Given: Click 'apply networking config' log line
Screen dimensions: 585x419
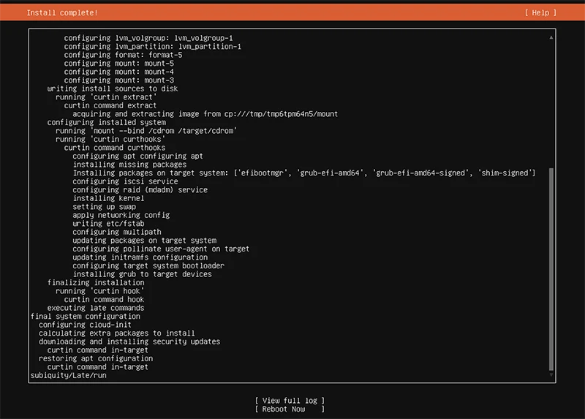Looking at the screenshot, I should 121,215.
